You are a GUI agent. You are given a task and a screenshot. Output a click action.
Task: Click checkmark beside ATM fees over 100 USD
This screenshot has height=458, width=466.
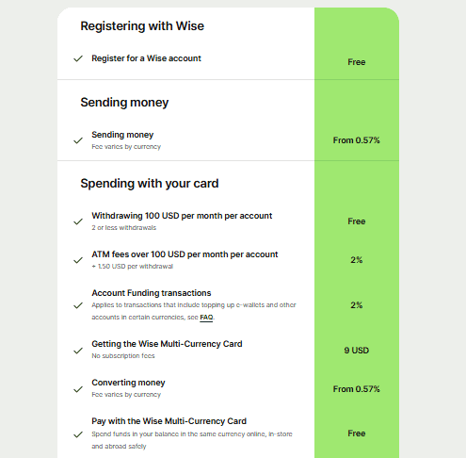(x=78, y=260)
